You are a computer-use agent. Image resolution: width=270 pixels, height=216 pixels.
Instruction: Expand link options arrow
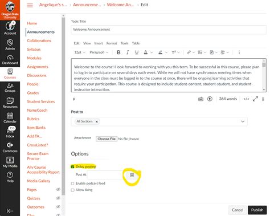194,52
